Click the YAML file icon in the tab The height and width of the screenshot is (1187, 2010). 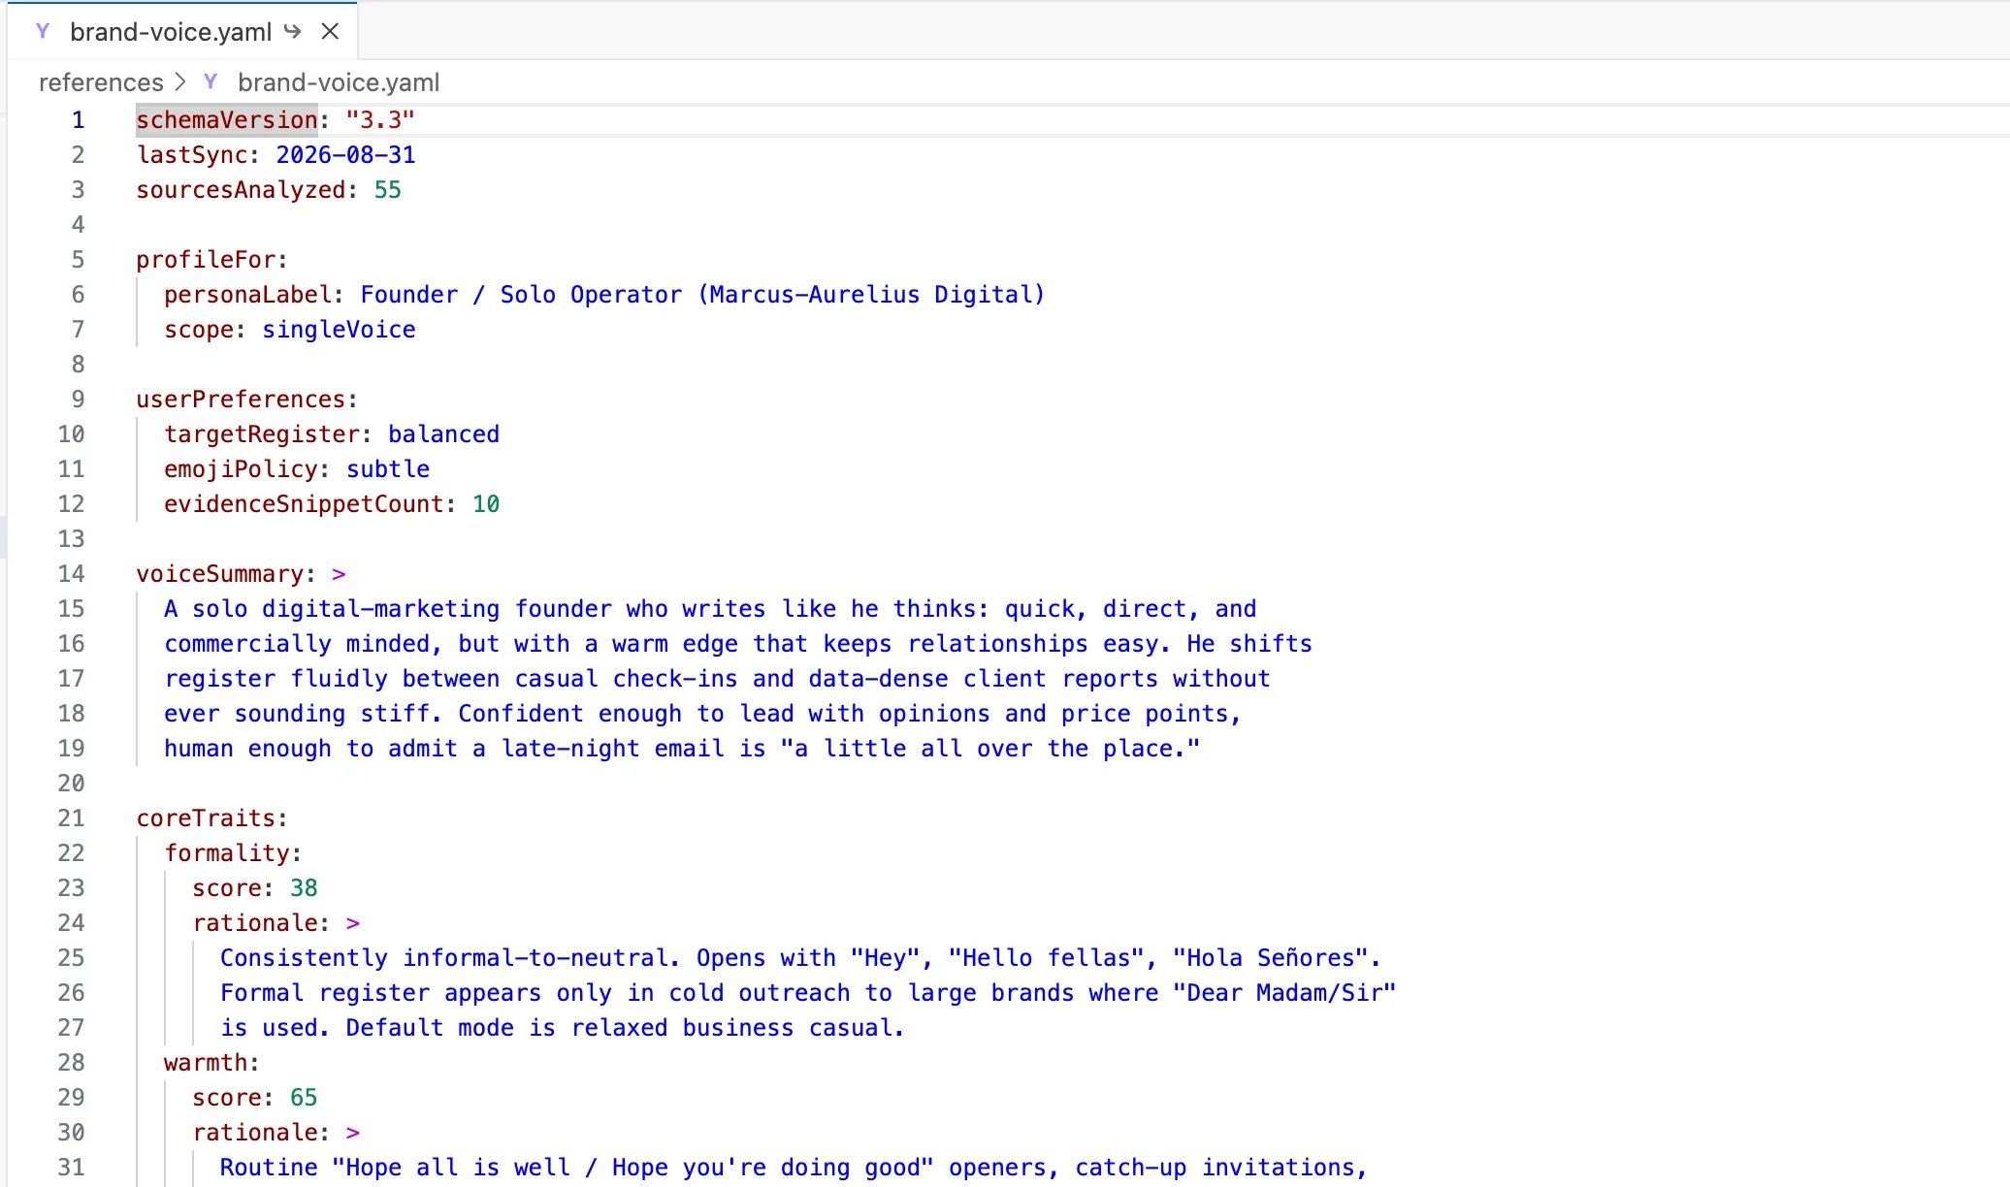43,31
